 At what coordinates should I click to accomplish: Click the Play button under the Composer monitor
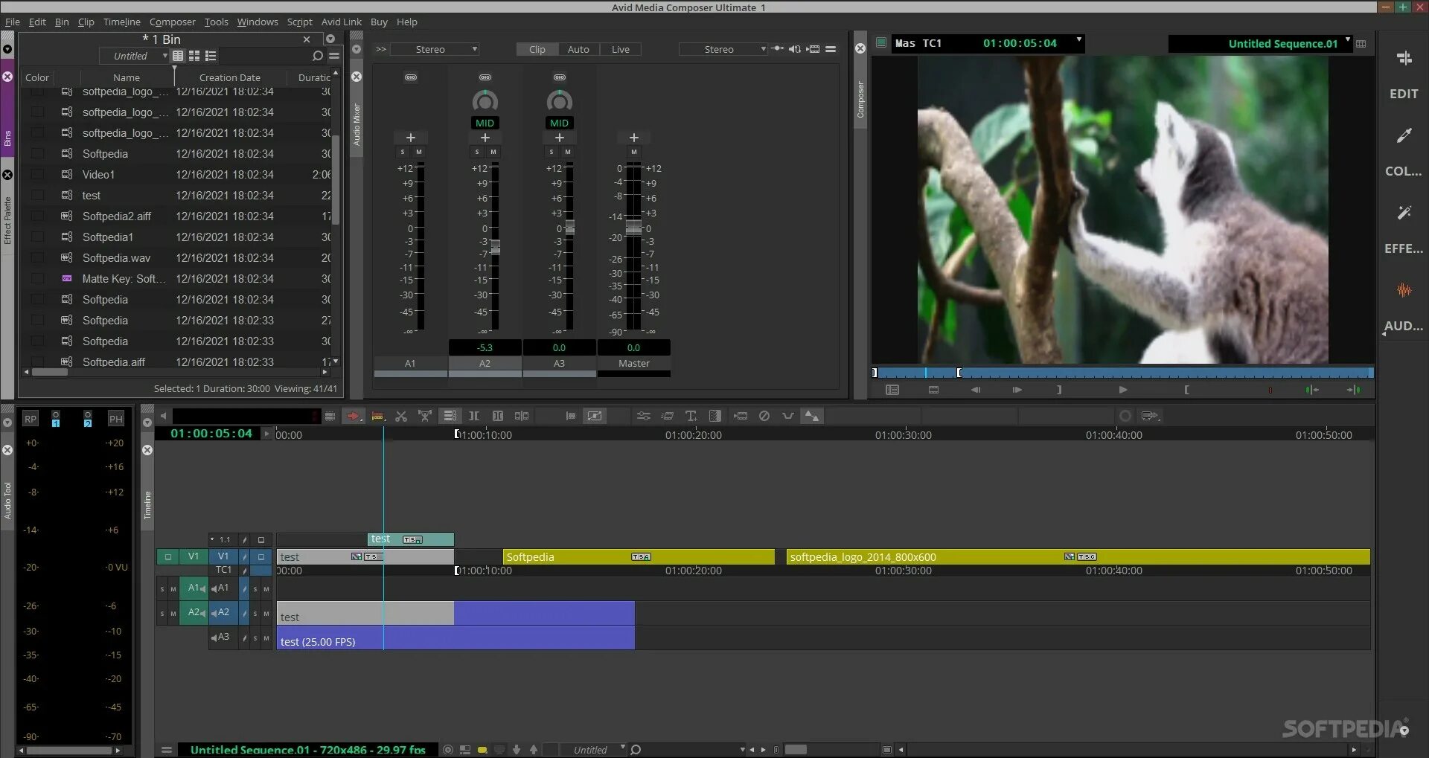point(1123,390)
